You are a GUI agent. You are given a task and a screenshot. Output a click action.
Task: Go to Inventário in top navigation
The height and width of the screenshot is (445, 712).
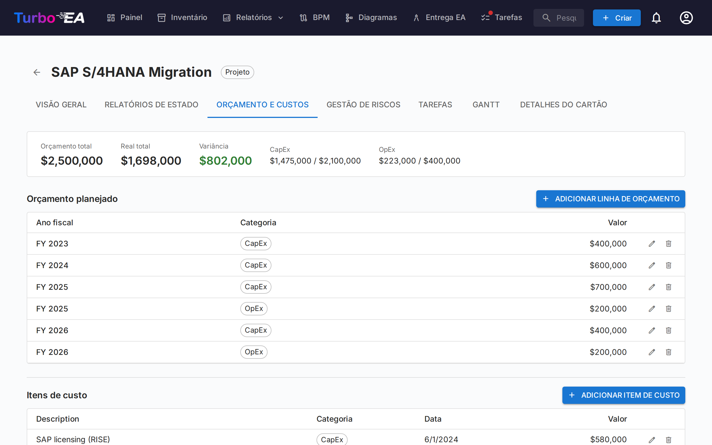click(182, 18)
